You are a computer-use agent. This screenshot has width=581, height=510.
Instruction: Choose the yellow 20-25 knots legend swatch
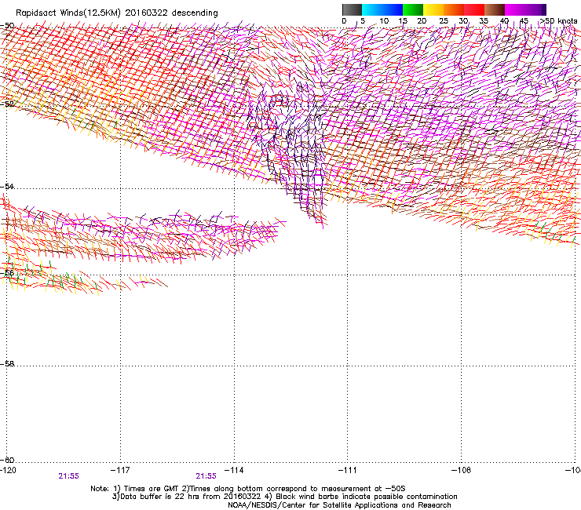pyautogui.click(x=433, y=9)
